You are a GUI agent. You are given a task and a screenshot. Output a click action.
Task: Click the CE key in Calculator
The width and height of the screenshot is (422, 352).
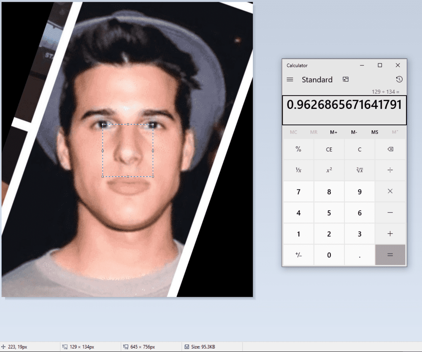pos(329,149)
